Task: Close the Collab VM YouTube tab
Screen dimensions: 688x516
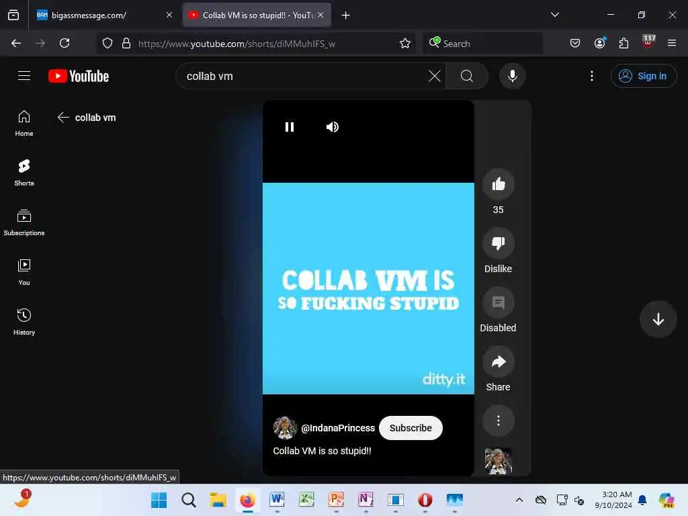Action: coord(320,15)
